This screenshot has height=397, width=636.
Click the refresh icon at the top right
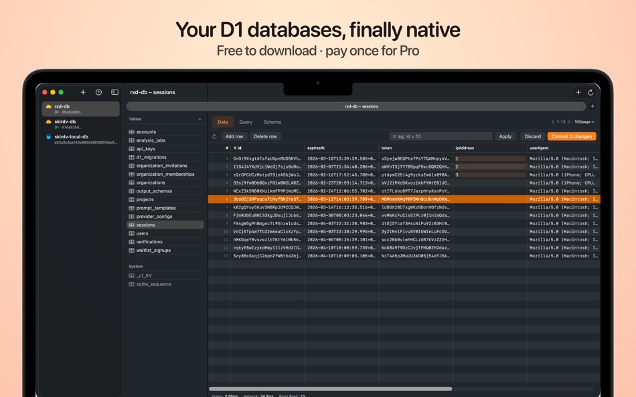(x=590, y=92)
